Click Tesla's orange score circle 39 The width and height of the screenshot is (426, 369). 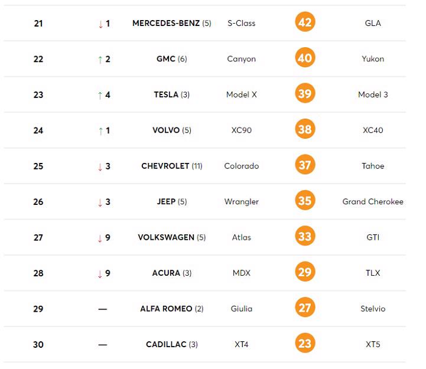(x=305, y=94)
